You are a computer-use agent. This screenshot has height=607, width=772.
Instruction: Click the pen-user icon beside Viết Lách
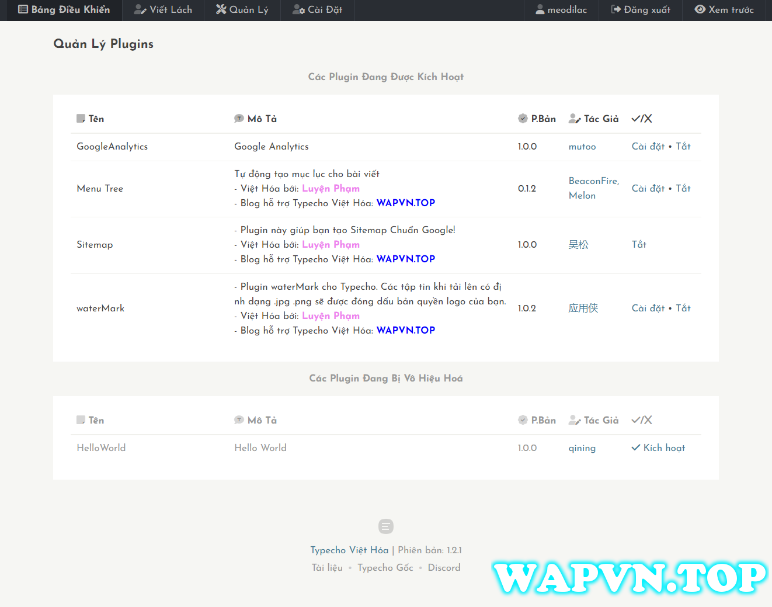(x=140, y=9)
